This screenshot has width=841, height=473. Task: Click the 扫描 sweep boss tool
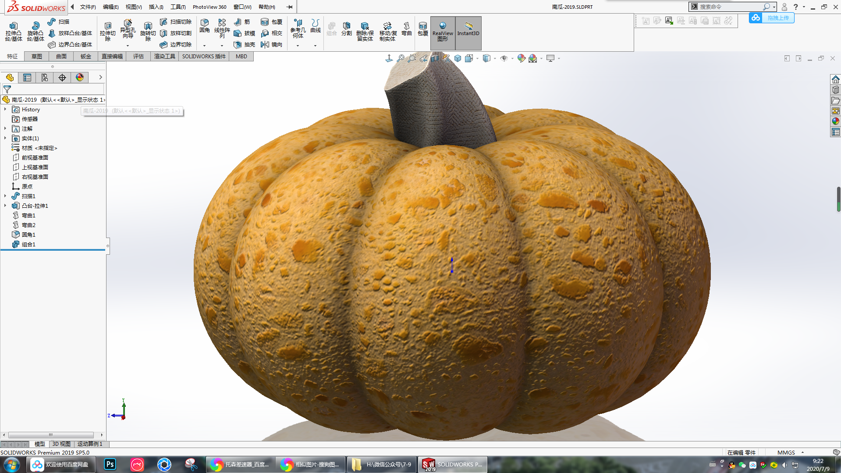(x=58, y=21)
